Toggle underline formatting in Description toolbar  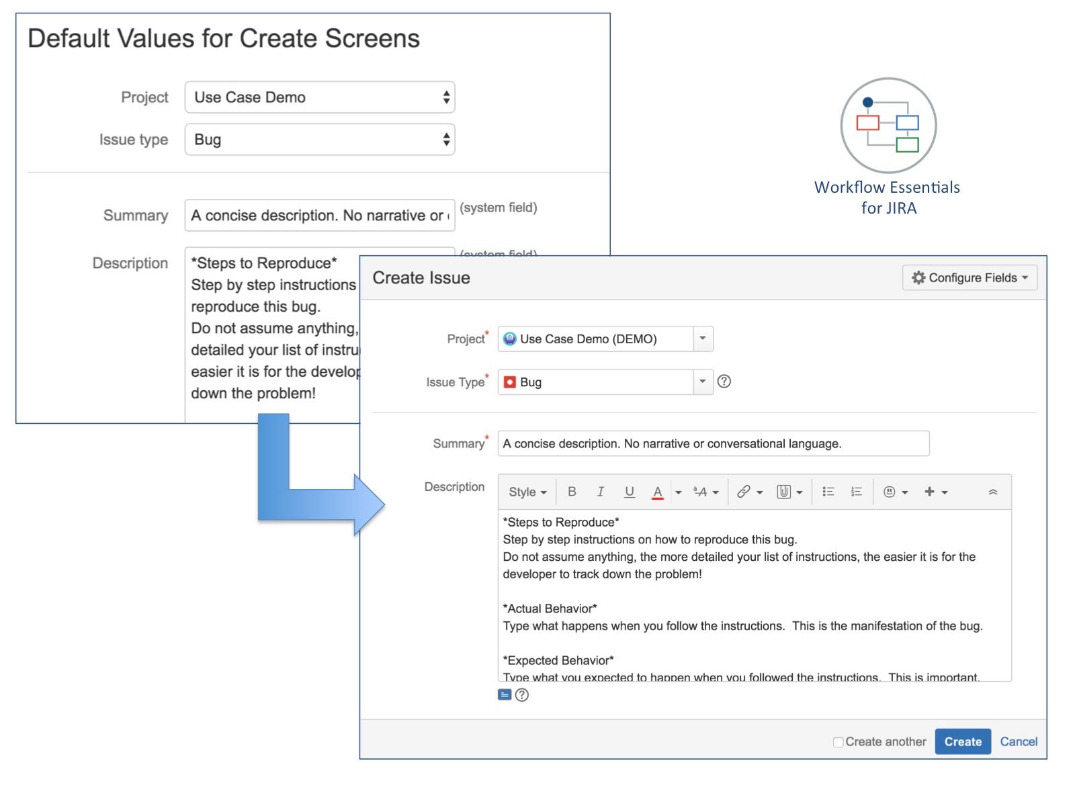[x=629, y=492]
